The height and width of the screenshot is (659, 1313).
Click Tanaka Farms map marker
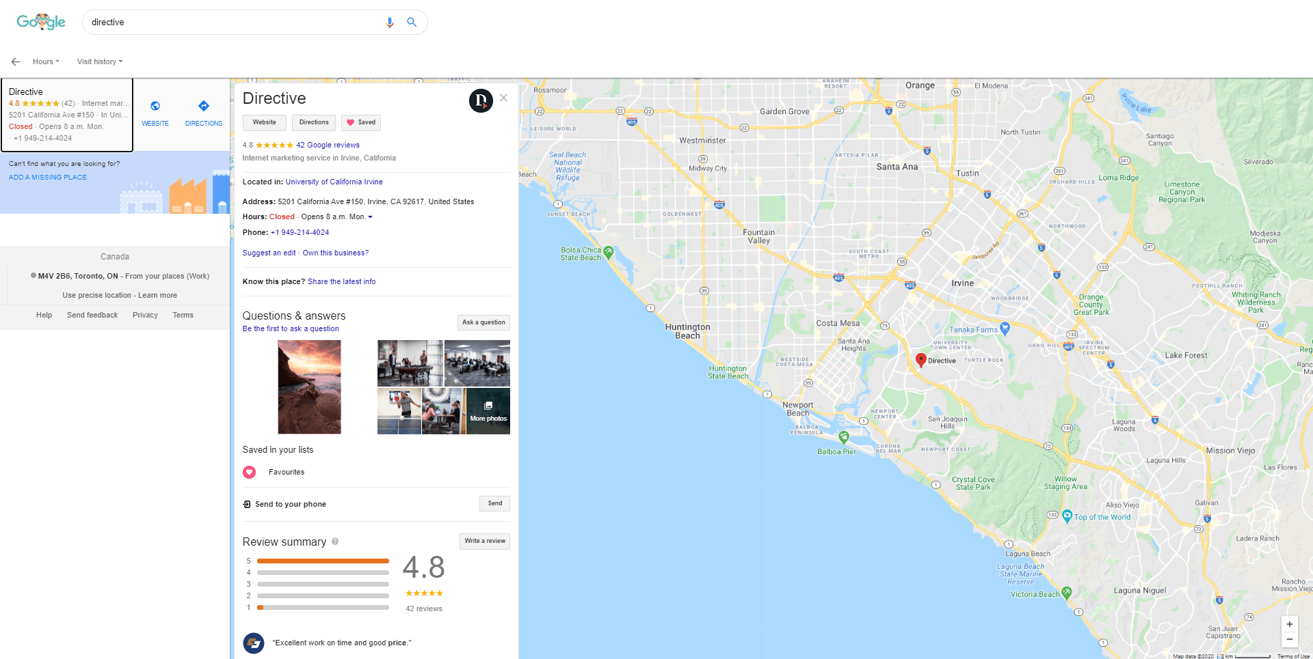tap(1005, 328)
